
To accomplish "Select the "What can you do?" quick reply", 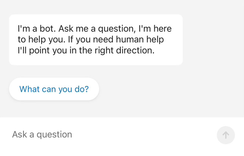I will click(x=54, y=89).
